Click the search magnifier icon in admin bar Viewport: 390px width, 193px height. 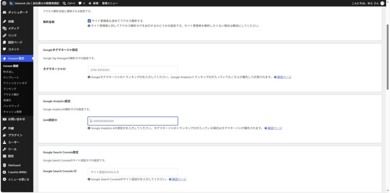(x=64, y=3)
